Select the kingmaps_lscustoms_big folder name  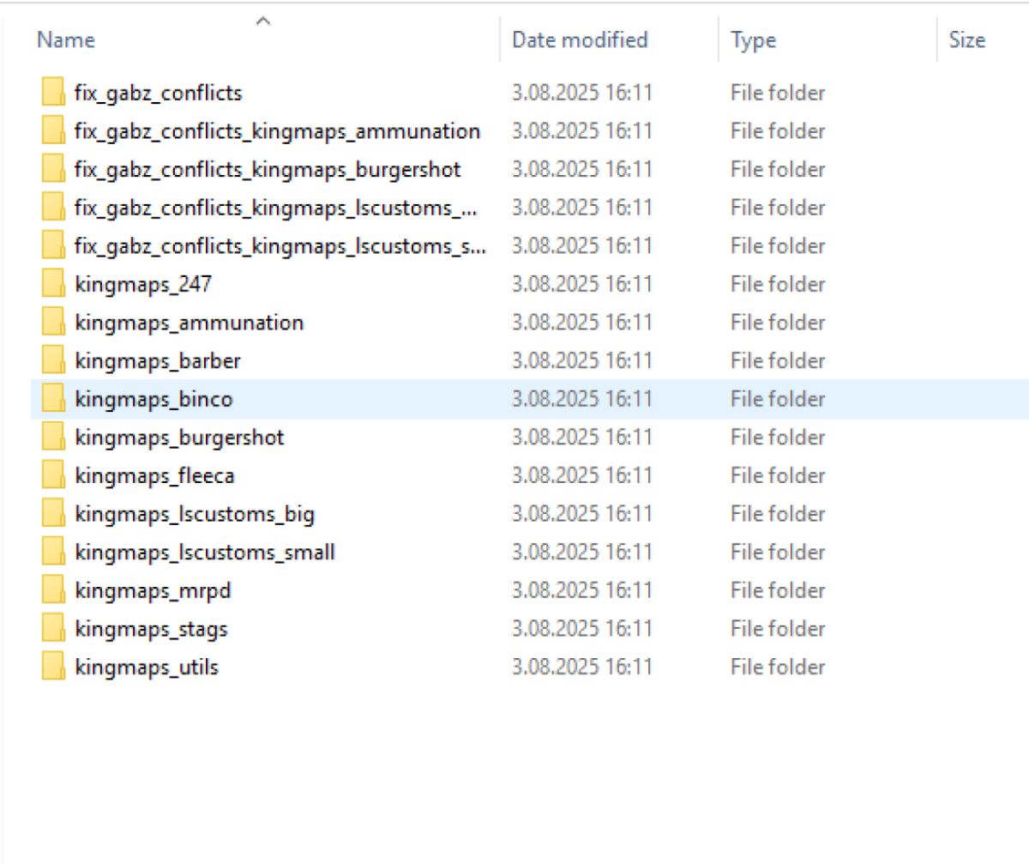(195, 515)
